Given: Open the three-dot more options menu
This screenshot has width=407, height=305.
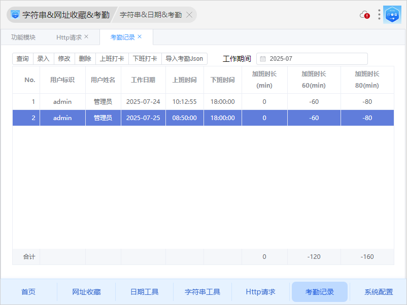Looking at the screenshot, I should click(379, 15).
